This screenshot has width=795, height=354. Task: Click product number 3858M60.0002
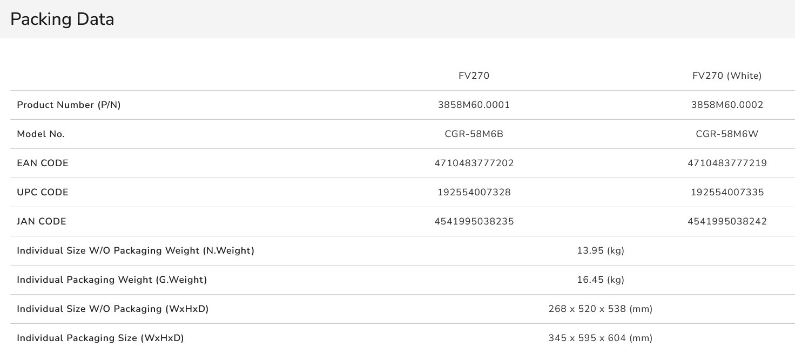tap(727, 105)
